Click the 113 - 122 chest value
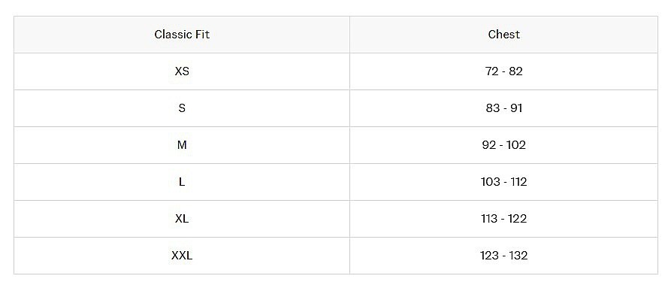 (504, 219)
